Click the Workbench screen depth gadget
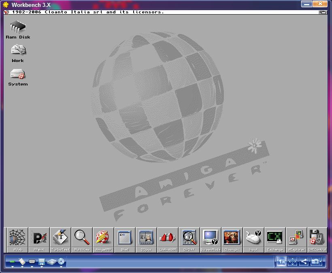The image size is (332, 273). click(x=323, y=12)
